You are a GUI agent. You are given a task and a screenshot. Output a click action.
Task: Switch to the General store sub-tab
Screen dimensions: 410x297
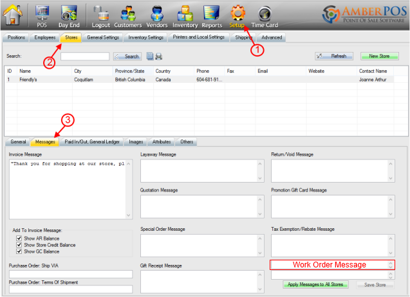point(18,141)
